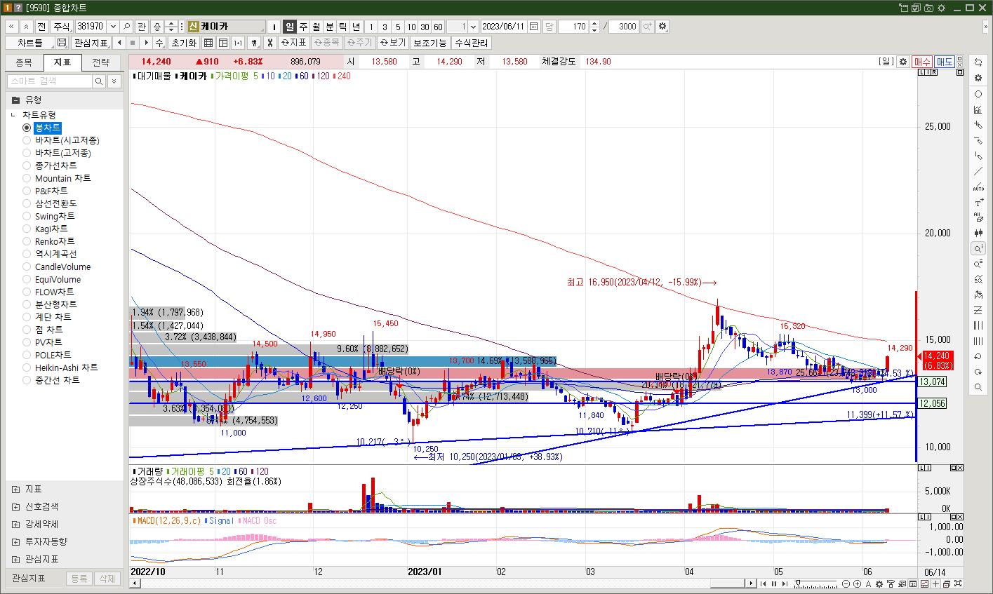
Task: Select the circle drawing tool
Action: click(978, 94)
